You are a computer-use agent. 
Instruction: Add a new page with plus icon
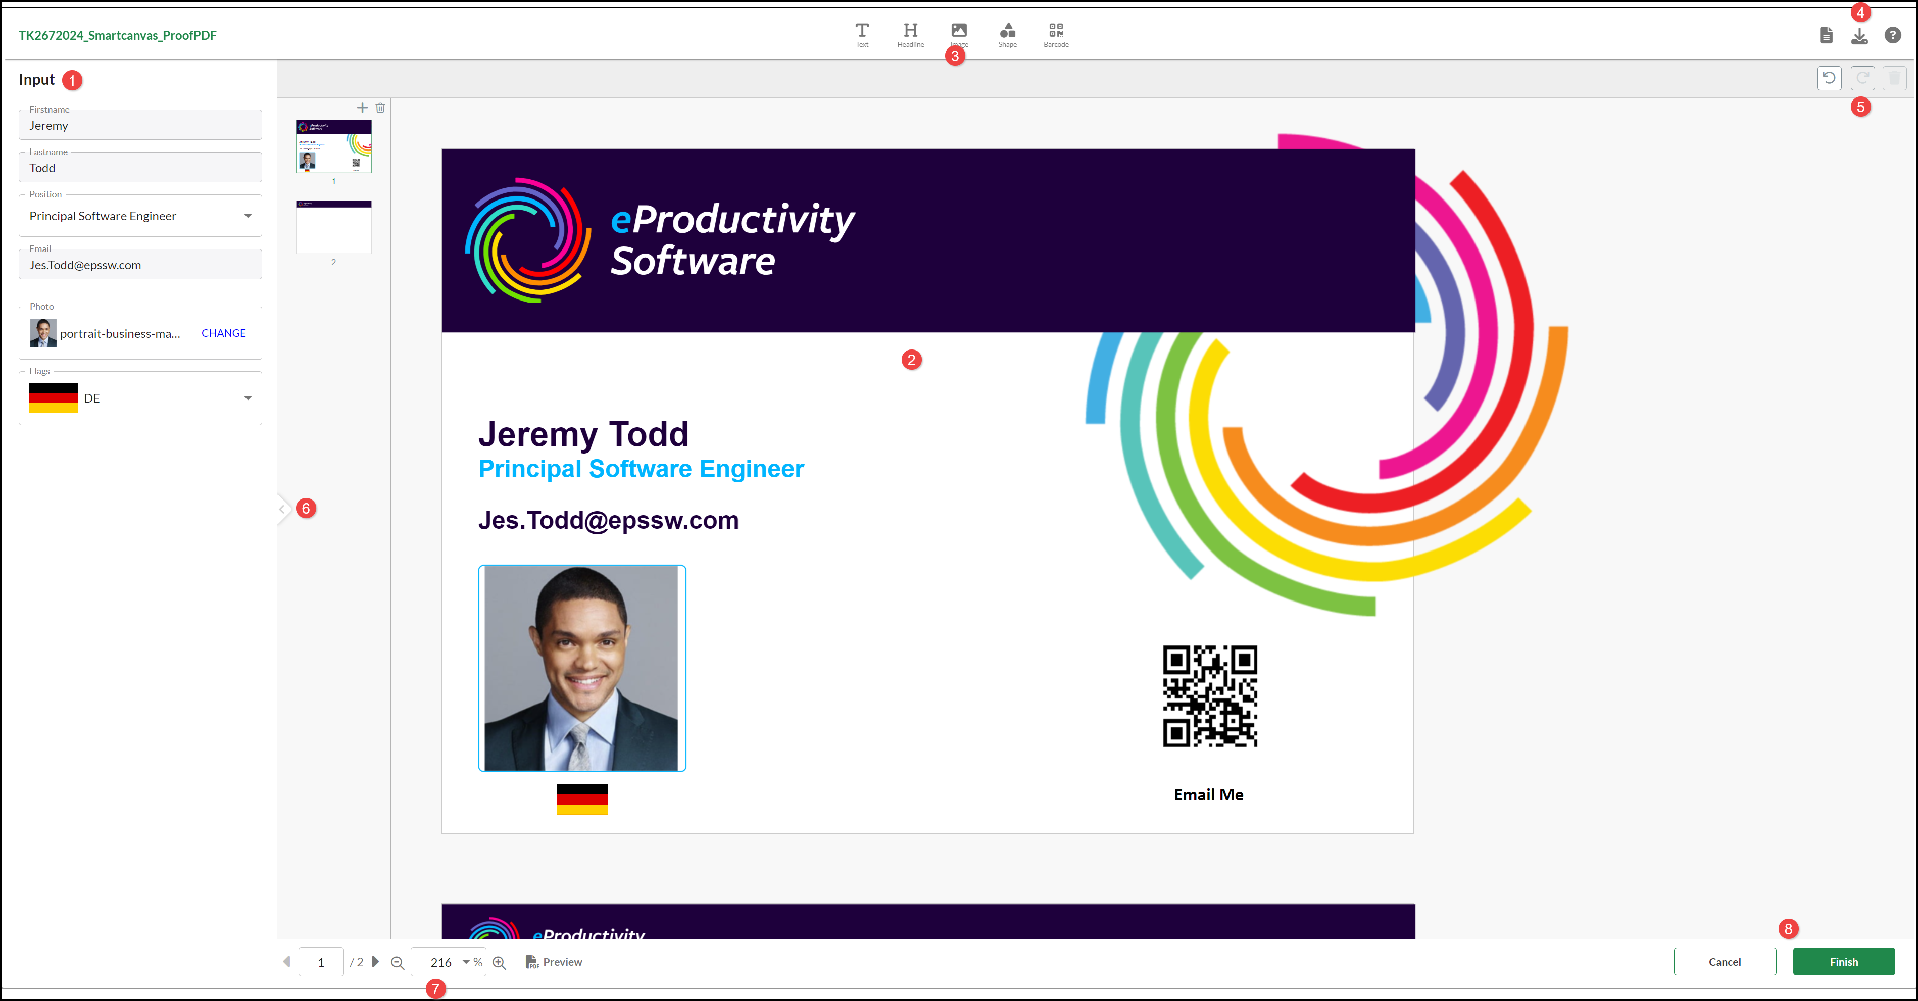(362, 108)
